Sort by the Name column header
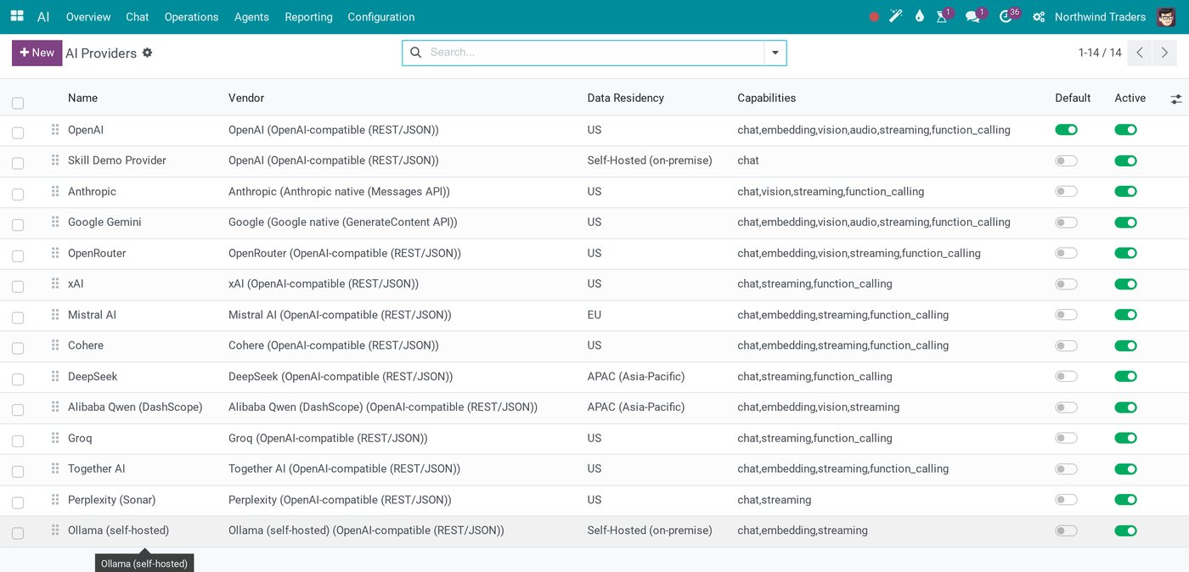This screenshot has width=1189, height=572. click(x=82, y=98)
